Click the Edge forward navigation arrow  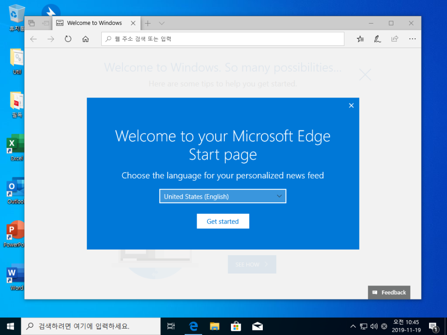click(51, 39)
